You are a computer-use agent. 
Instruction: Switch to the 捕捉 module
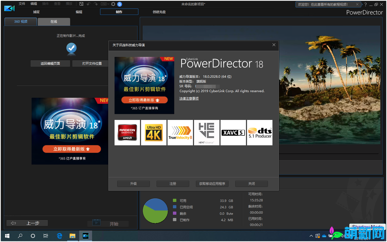pyautogui.click(x=36, y=12)
